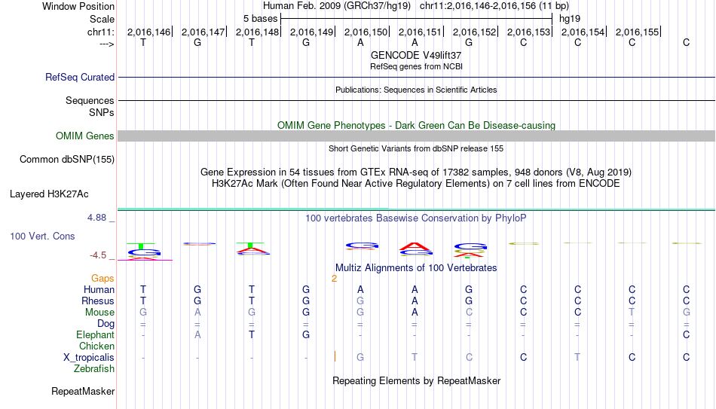Click the T base in Mouse row
The height and width of the screenshot is (409, 716).
[x=632, y=313]
